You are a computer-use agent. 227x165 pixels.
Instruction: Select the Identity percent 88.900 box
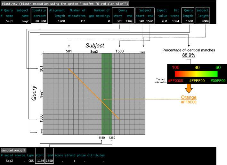coord(40,15)
